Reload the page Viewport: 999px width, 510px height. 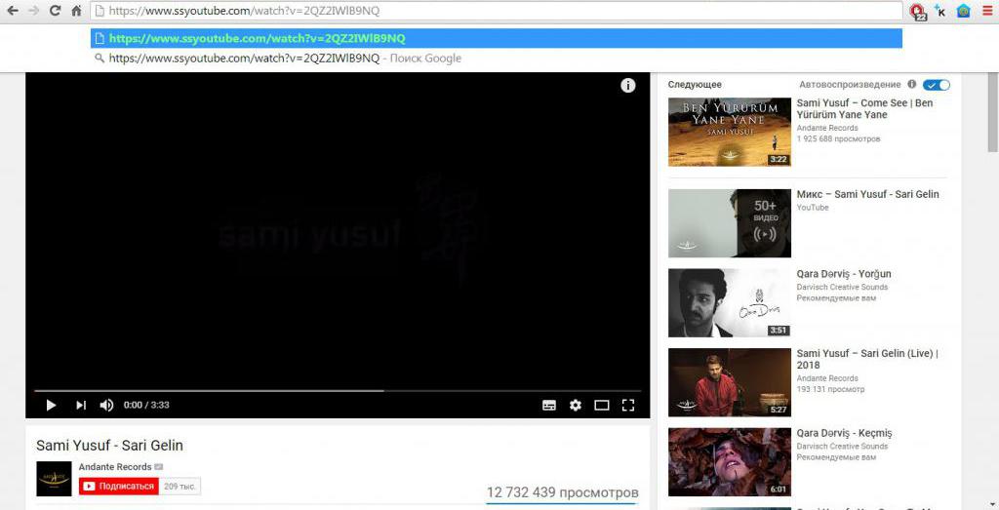tap(56, 11)
